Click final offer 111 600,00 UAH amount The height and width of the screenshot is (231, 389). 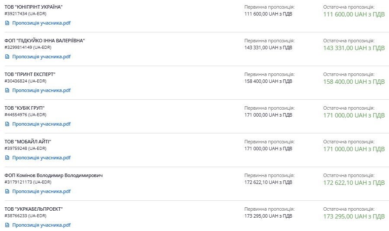tap(354, 15)
